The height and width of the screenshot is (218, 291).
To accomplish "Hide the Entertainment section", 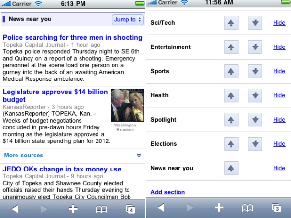I will (279, 47).
